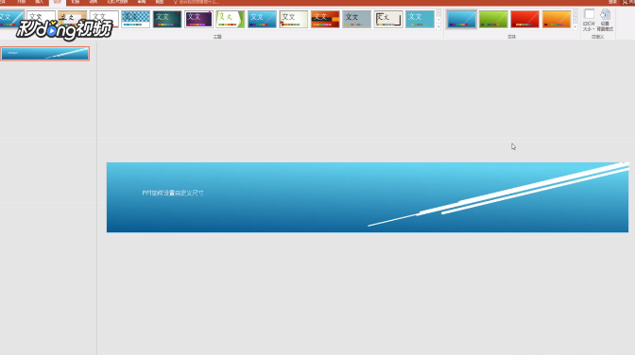
Task: Apply the purple theme thumbnail
Action: [198, 19]
